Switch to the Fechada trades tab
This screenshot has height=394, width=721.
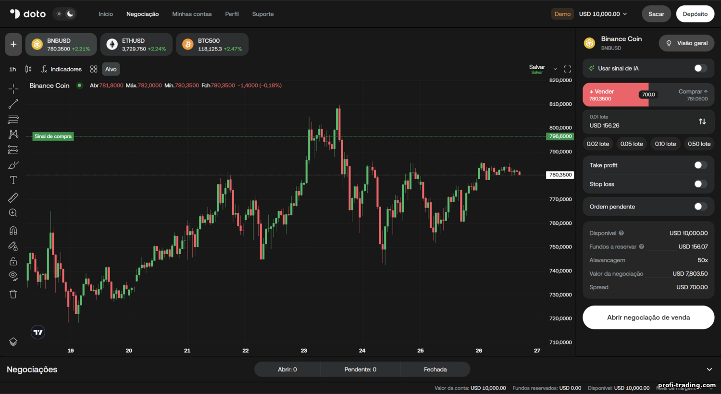pyautogui.click(x=435, y=369)
